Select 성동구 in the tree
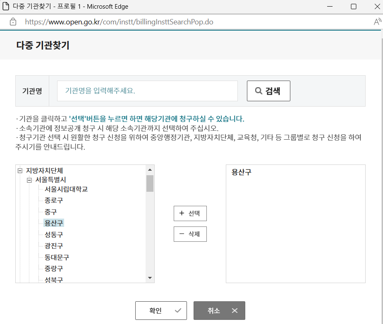383x324 pixels. pyautogui.click(x=54, y=234)
